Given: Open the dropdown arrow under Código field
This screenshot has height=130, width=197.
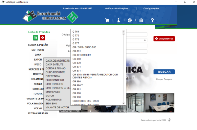Looking at the screenshot, I should (x=145, y=40).
